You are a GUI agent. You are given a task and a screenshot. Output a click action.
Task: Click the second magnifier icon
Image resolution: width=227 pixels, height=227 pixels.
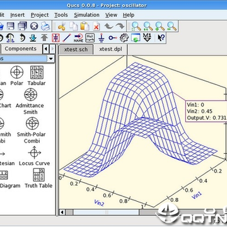point(148,26)
